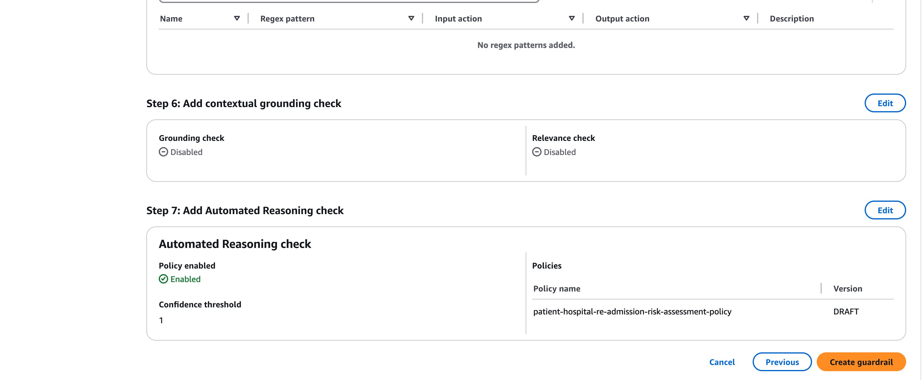Screen dimensions: 922x380
Task: Select the patient-hospital-re-admission policy row
Action: (632, 311)
